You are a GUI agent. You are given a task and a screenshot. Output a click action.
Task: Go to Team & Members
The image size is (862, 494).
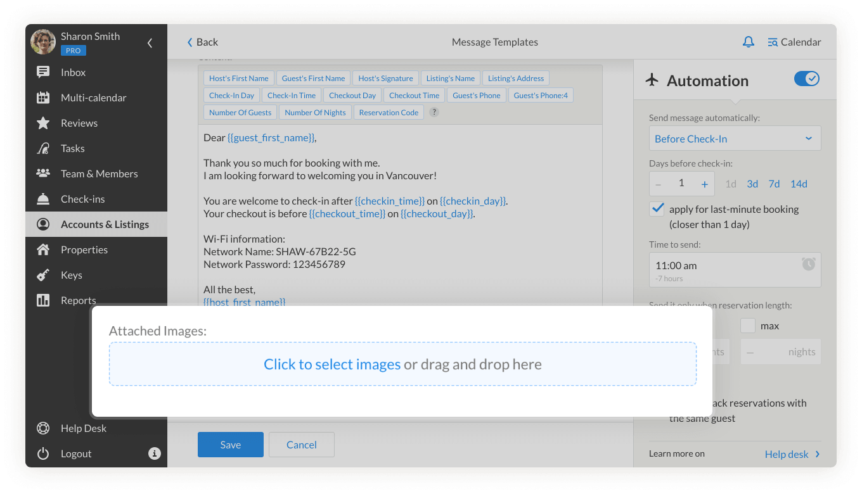(99, 174)
